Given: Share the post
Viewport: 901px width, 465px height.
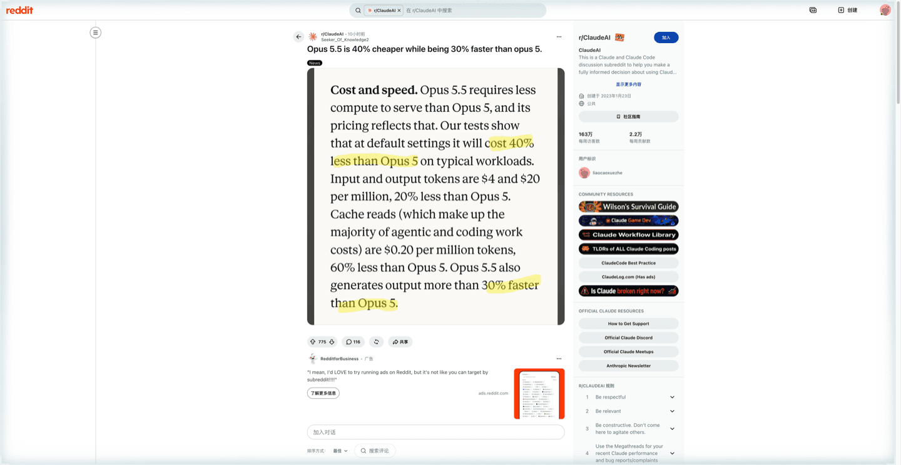Looking at the screenshot, I should click(400, 342).
